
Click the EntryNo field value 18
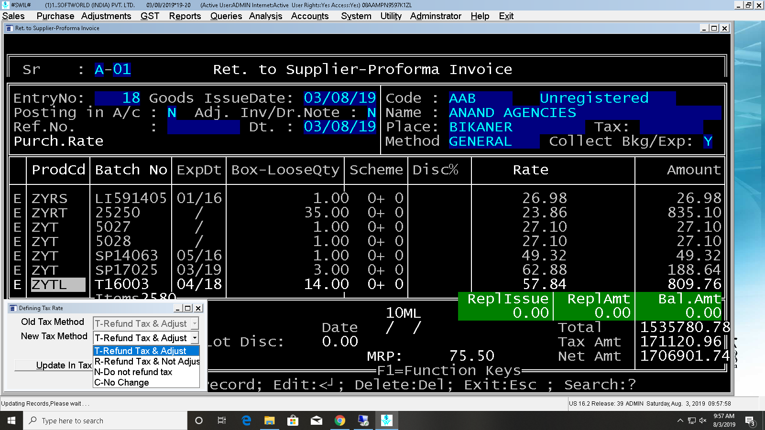pos(118,98)
